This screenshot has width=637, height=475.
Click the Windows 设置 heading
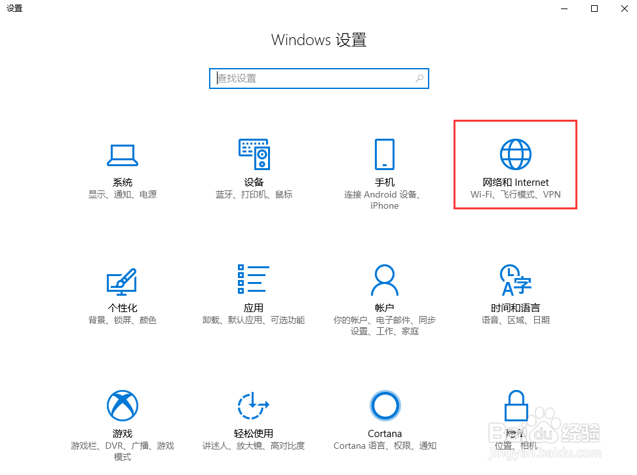tap(318, 40)
